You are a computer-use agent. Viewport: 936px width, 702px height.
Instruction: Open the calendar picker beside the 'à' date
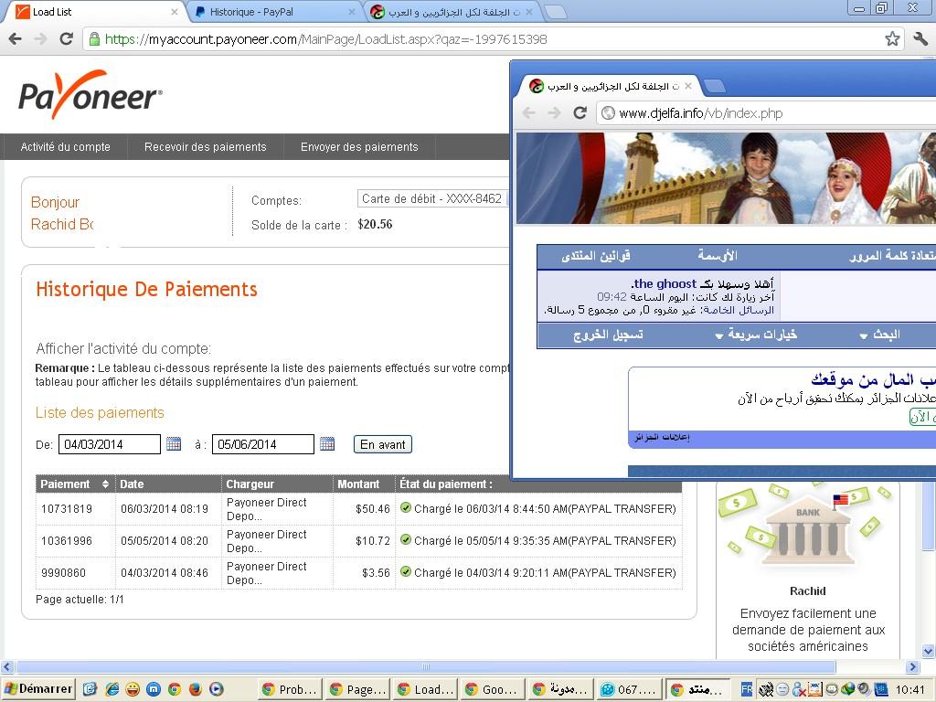tap(327, 444)
